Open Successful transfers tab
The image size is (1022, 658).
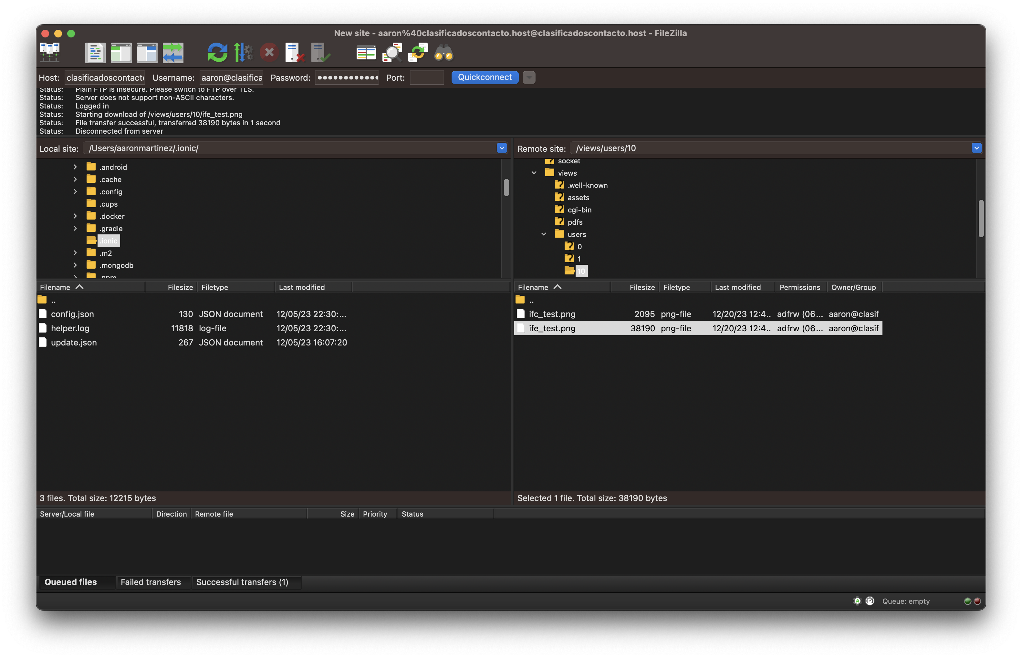click(242, 582)
